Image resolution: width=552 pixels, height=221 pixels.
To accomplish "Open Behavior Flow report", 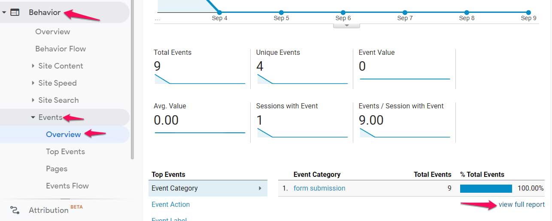I will coord(61,49).
